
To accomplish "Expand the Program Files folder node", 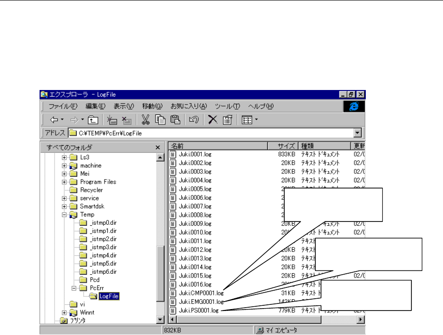I will point(64,182).
